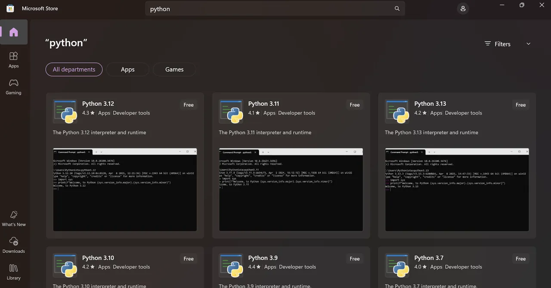This screenshot has width=551, height=288.
Task: Click the Python 3.12 app icon
Action: [65, 112]
